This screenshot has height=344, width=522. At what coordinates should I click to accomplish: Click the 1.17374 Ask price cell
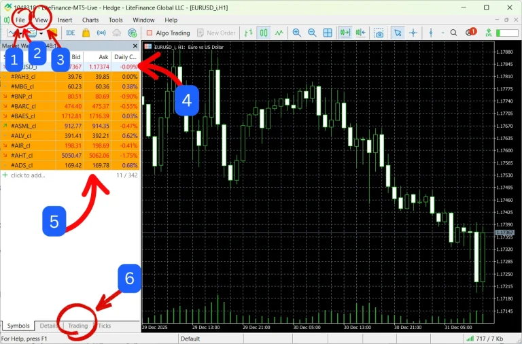tap(99, 67)
